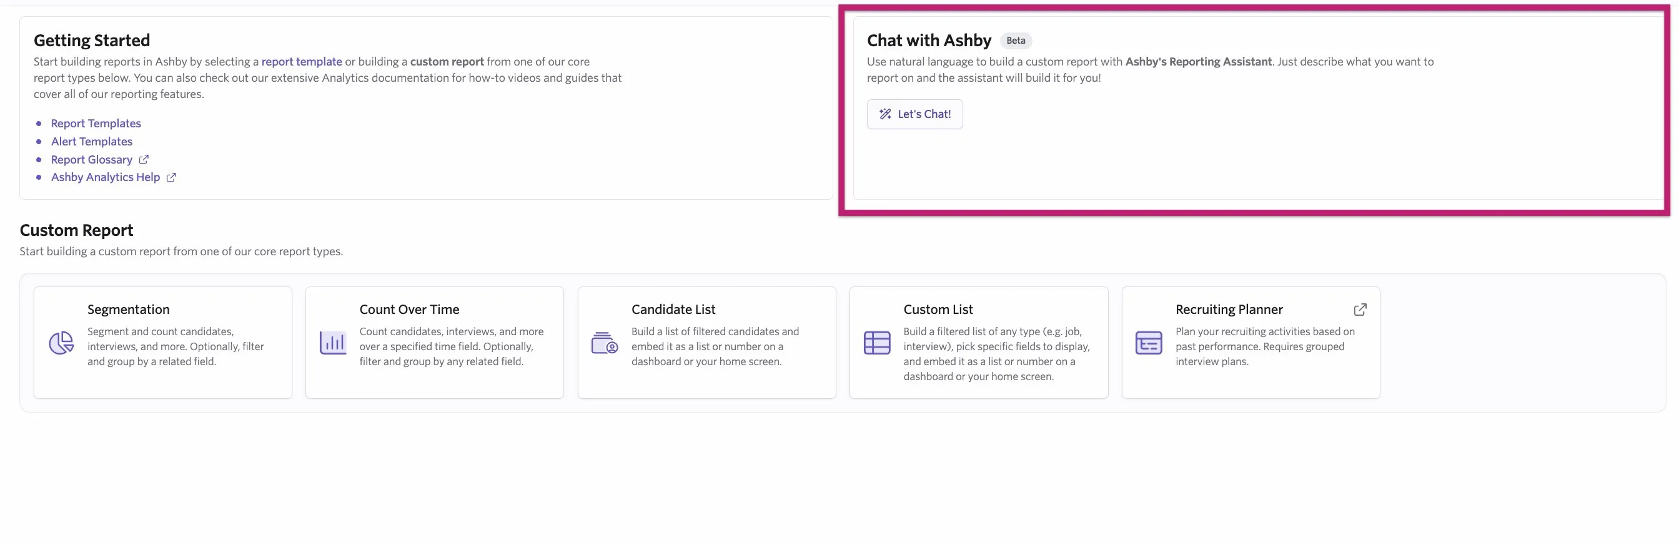1679x543 pixels.
Task: Open the Recruiting Planner title
Action: (x=1229, y=310)
